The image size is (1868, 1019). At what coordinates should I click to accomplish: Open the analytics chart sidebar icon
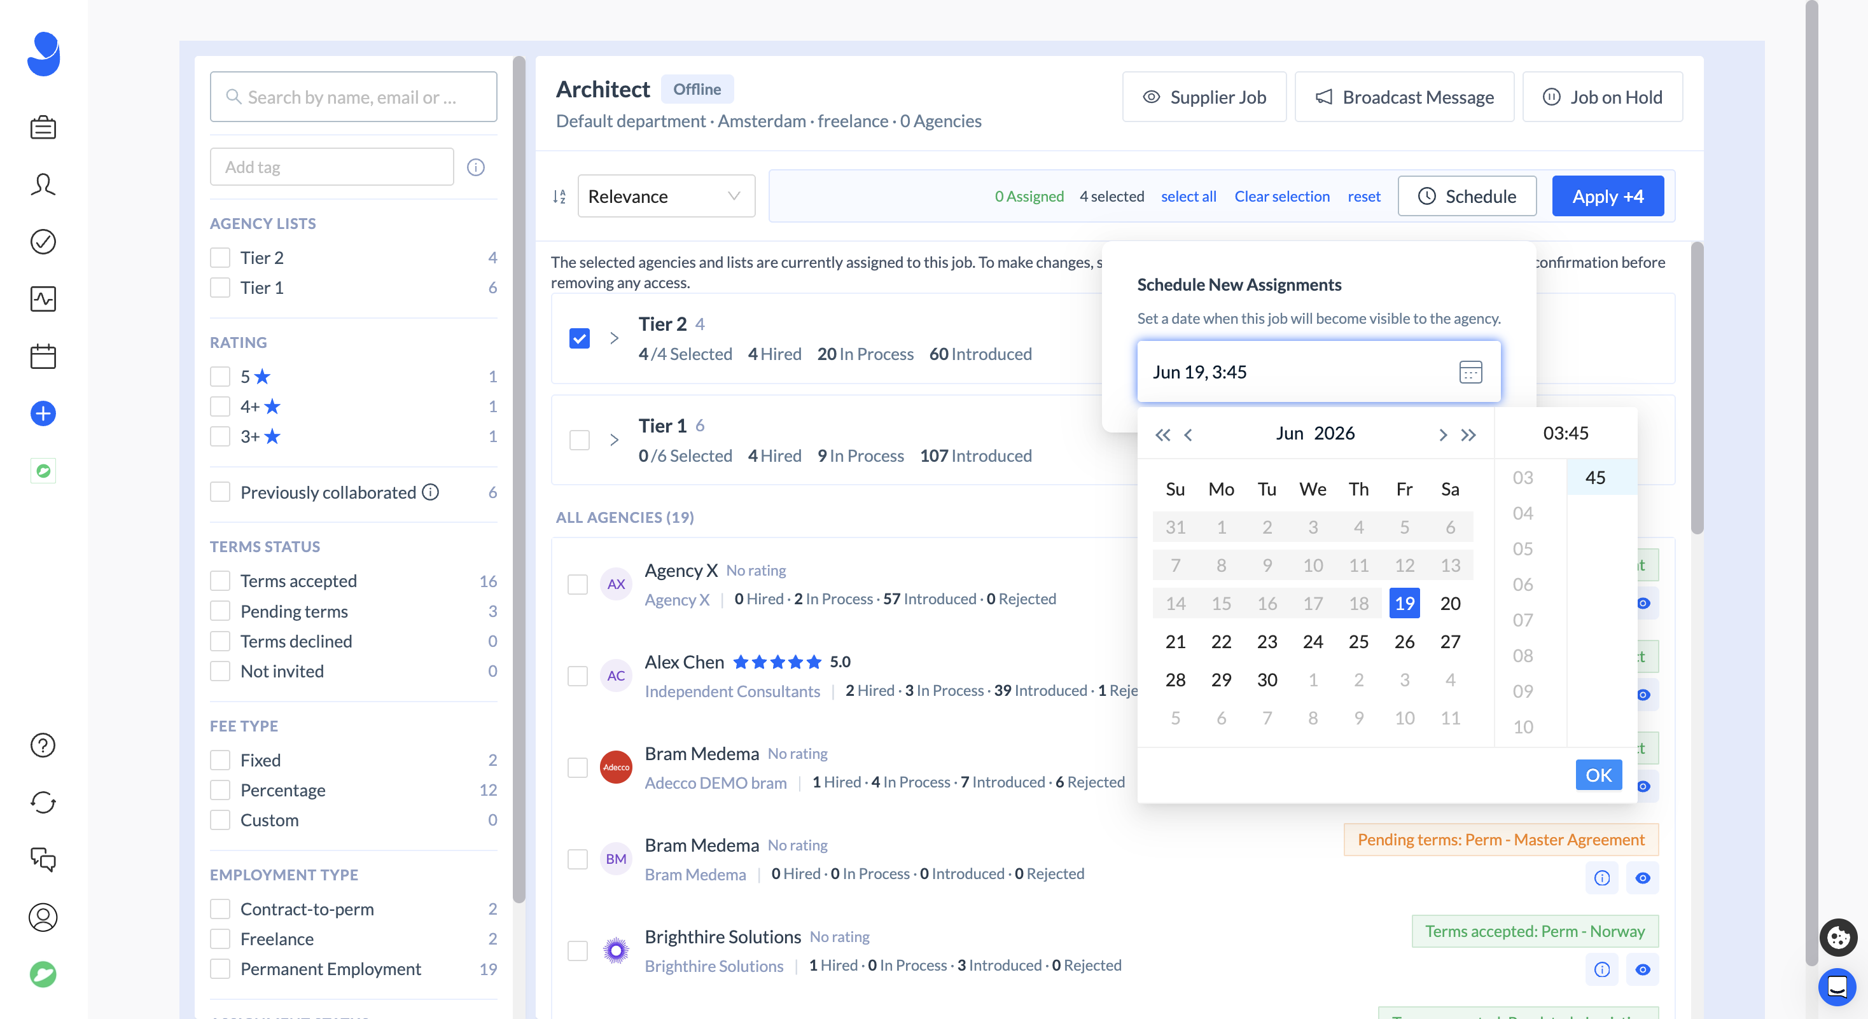(43, 300)
